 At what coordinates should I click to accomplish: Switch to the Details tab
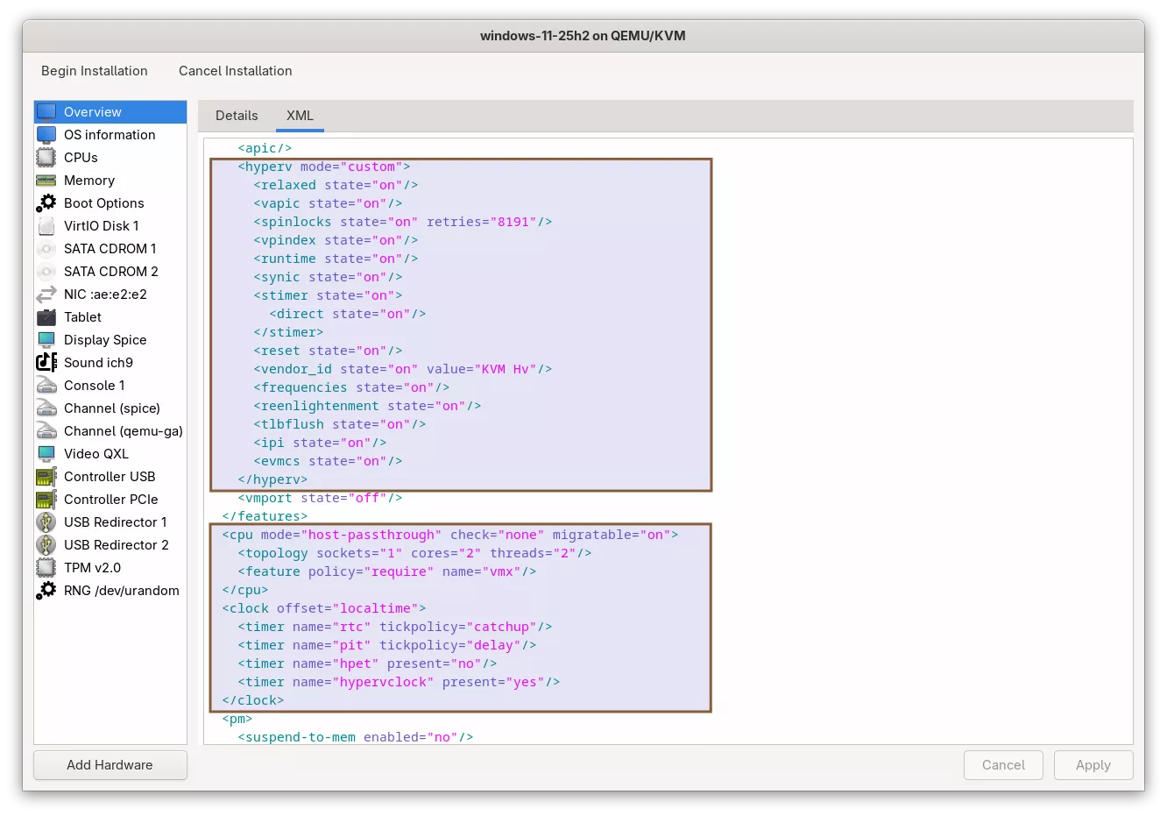pyautogui.click(x=237, y=116)
